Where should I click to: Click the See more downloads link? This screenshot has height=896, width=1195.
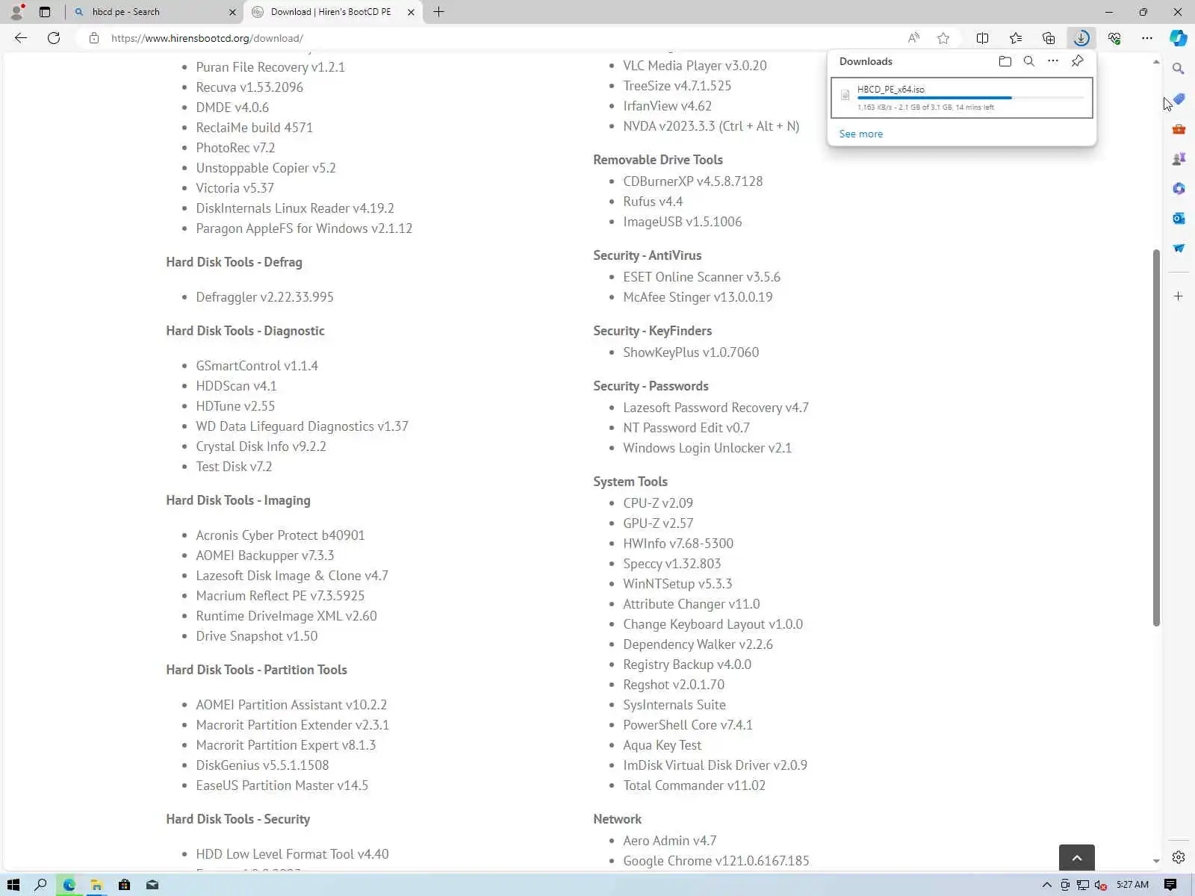pyautogui.click(x=861, y=134)
